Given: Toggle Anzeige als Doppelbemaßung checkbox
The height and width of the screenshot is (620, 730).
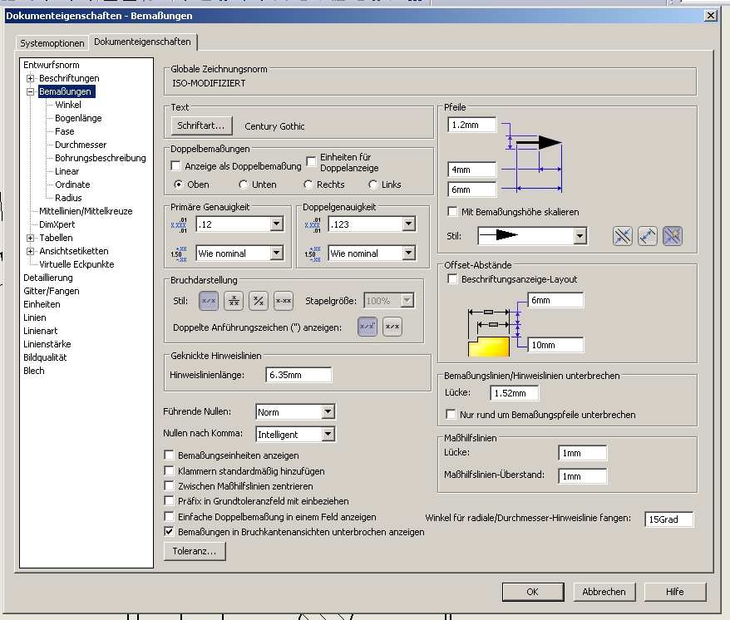Looking at the screenshot, I should coord(176,166).
